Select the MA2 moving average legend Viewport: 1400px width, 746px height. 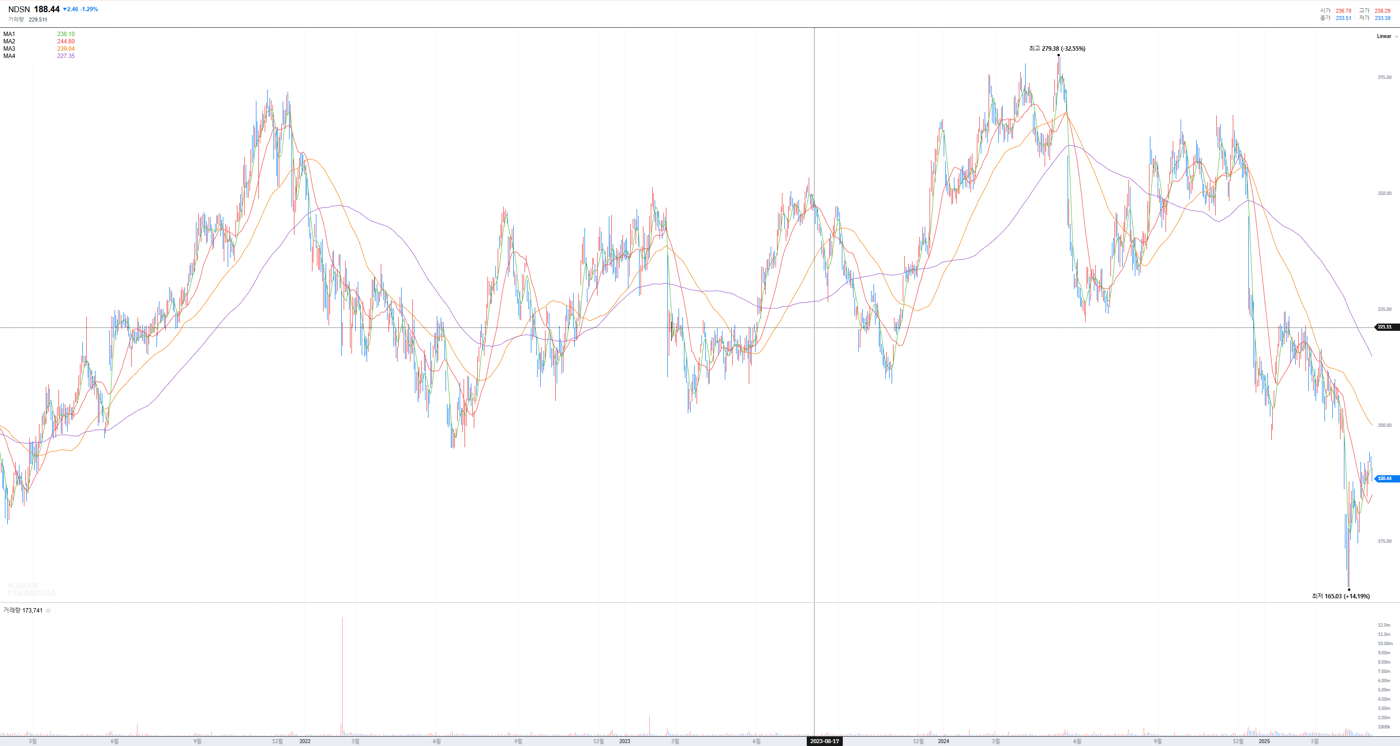point(9,41)
